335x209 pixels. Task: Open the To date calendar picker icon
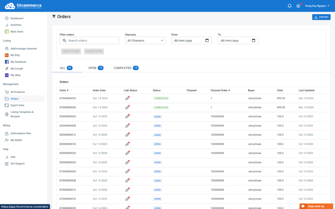(254, 40)
